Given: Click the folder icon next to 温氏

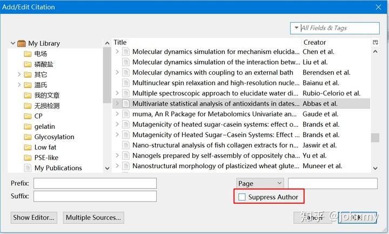Looking at the screenshot, I should coord(28,85).
